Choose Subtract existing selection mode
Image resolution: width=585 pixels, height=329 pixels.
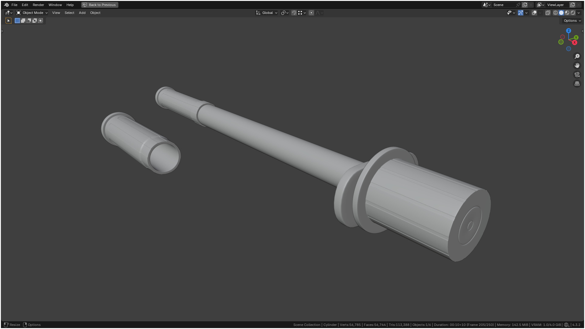pyautogui.click(x=29, y=21)
